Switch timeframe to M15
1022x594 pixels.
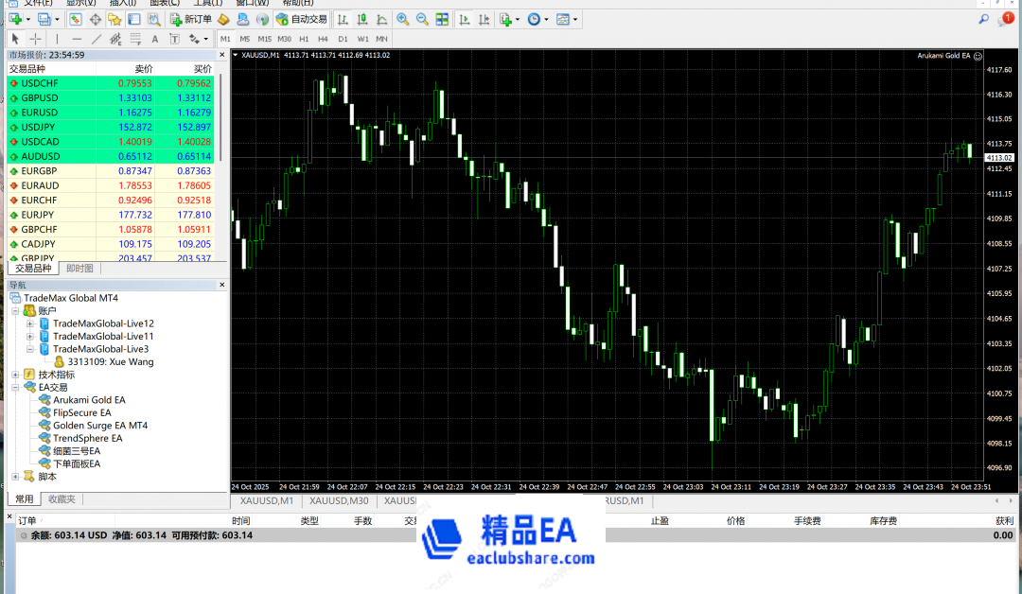265,39
